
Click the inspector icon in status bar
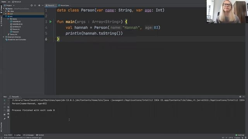246,138
